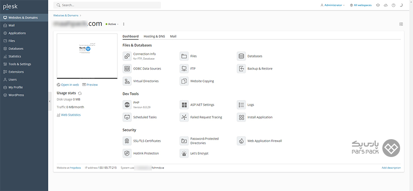The image size is (413, 191).
Task: Open the Databases icon in dashboard
Action: pos(241,56)
